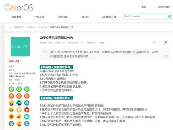Go to 精选推荐 in the breadcrumb

[19, 27]
